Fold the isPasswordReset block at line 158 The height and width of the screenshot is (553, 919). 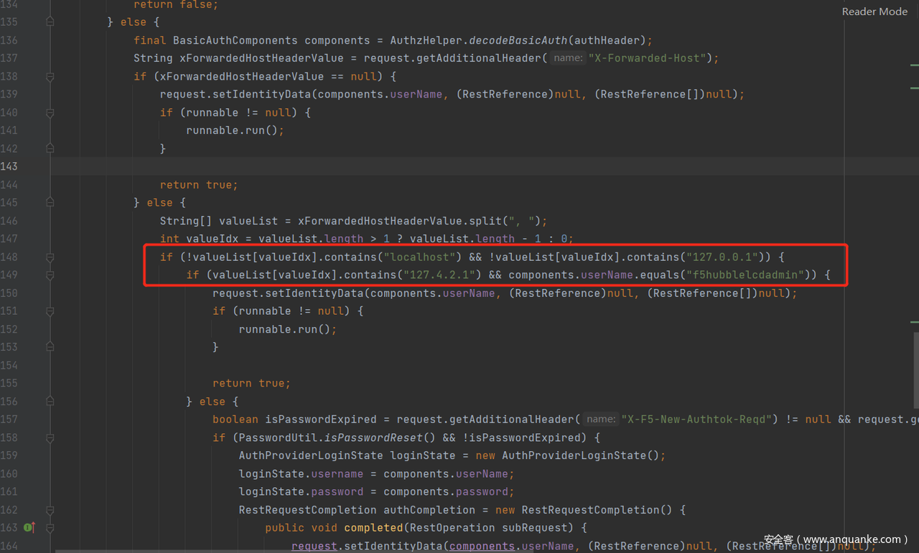pyautogui.click(x=50, y=438)
